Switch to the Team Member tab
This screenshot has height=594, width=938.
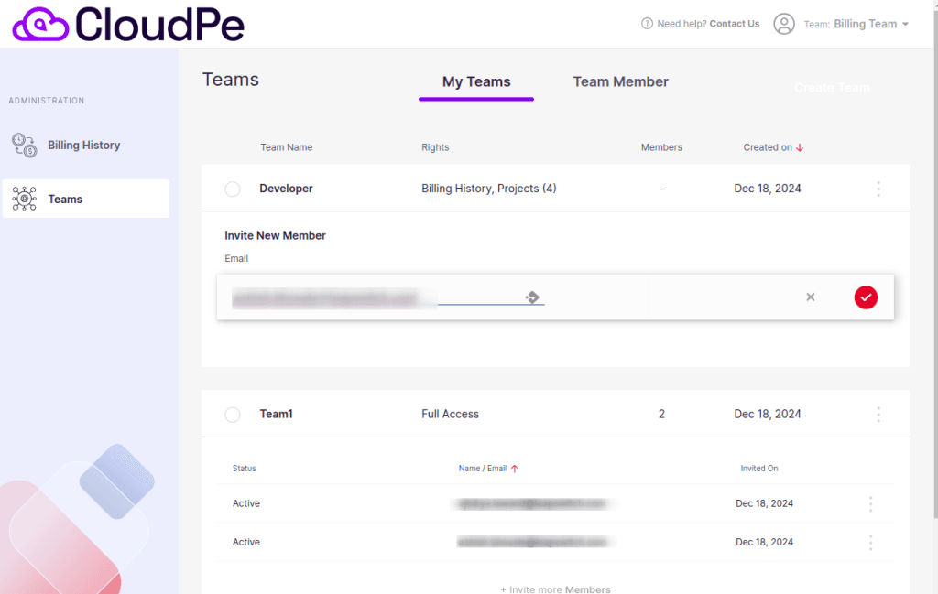click(620, 81)
